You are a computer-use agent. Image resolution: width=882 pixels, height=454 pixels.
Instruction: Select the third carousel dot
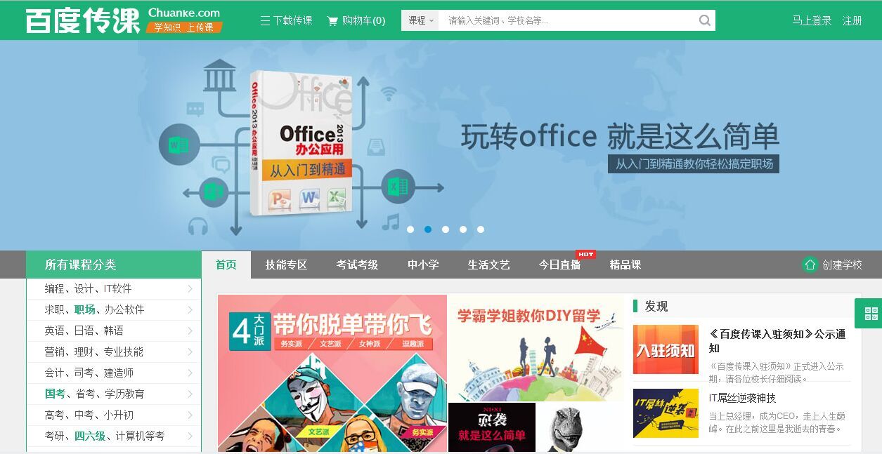[x=446, y=229]
